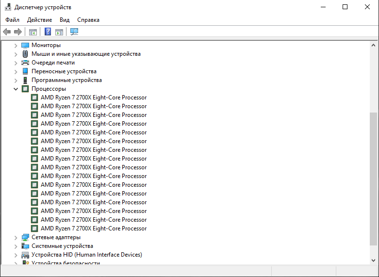Image resolution: width=379 pixels, height=277 pixels.
Task: Toggle the console tree pane toolbar icon
Action: pos(33,32)
